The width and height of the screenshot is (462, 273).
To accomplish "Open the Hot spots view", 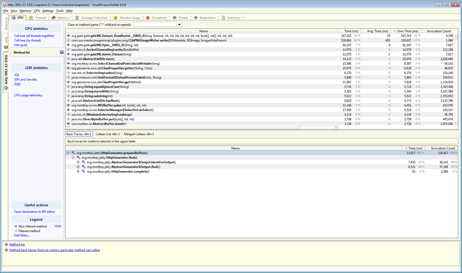I will click(21, 45).
